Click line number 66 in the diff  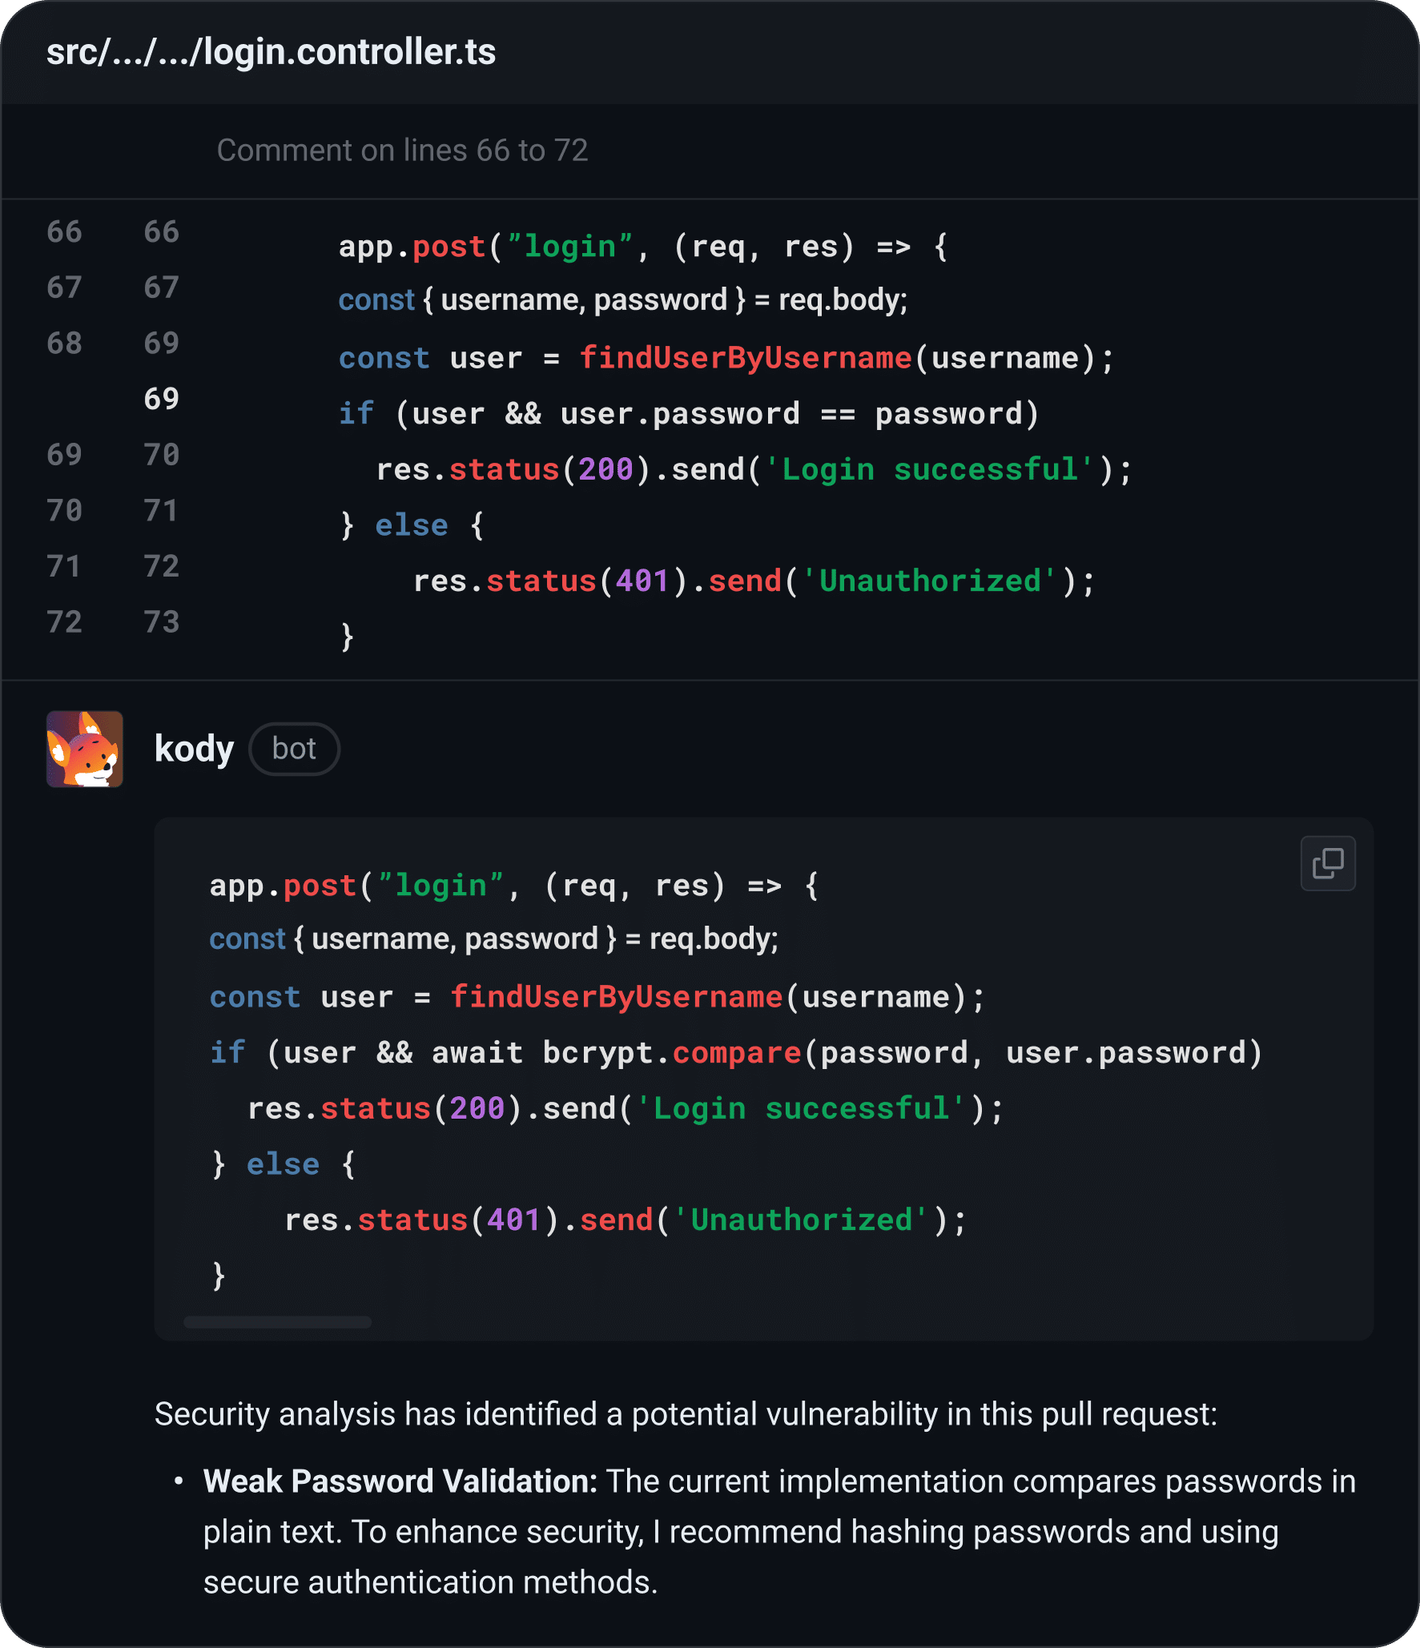(x=66, y=231)
